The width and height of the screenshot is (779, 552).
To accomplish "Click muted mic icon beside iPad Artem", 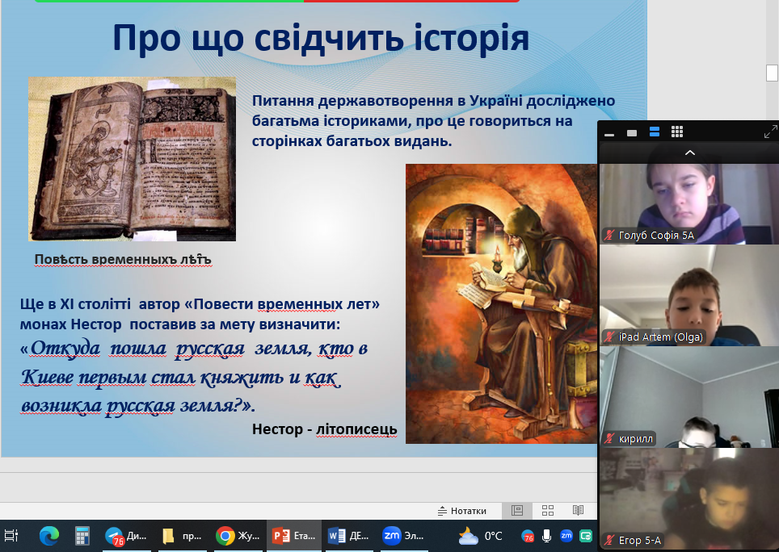I will 609,337.
